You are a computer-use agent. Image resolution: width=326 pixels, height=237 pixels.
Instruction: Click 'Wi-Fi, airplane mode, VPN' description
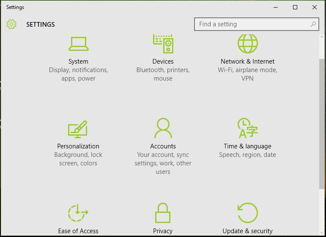[x=247, y=74]
